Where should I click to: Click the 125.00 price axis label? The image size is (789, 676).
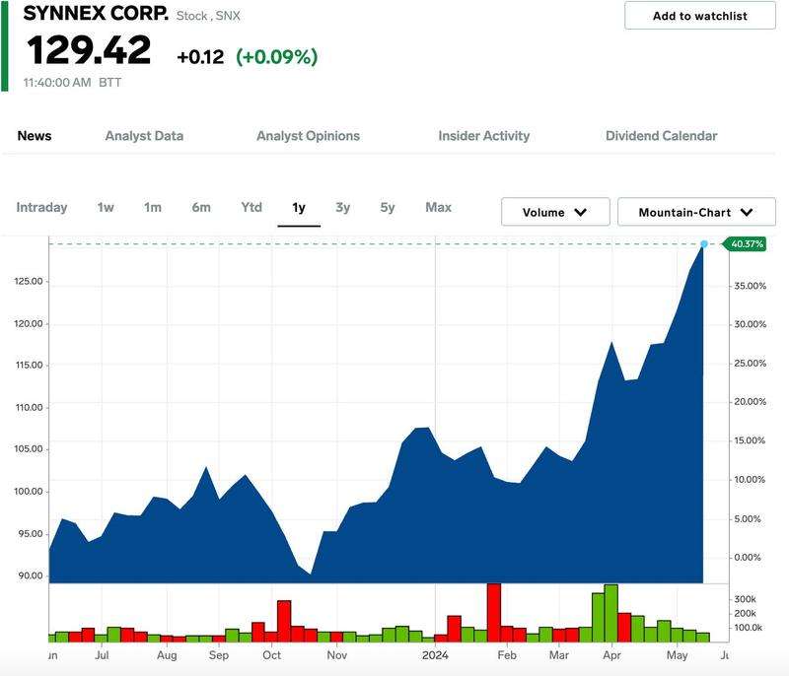[x=29, y=281]
